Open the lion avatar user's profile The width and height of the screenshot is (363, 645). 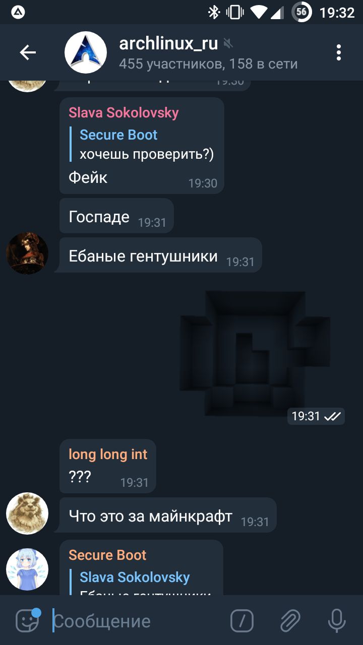tap(27, 513)
